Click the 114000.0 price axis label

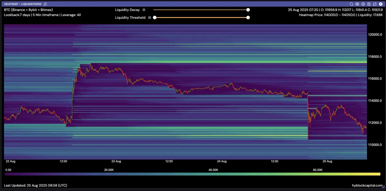click(x=375, y=101)
